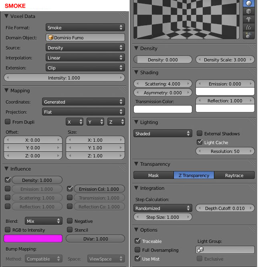Open the X axis mapping dropdown
Screen dimensions: 258x267
[75, 122]
